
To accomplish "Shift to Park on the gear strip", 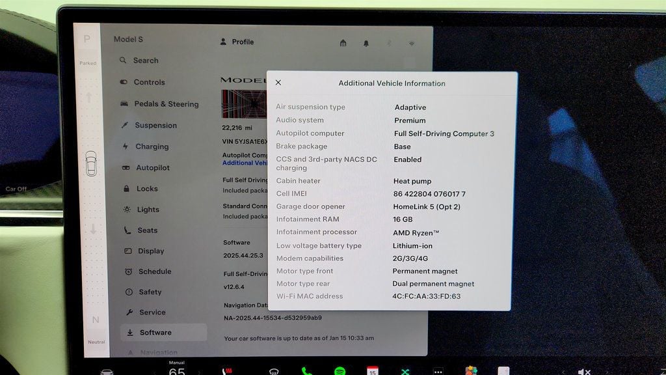I will [87, 40].
